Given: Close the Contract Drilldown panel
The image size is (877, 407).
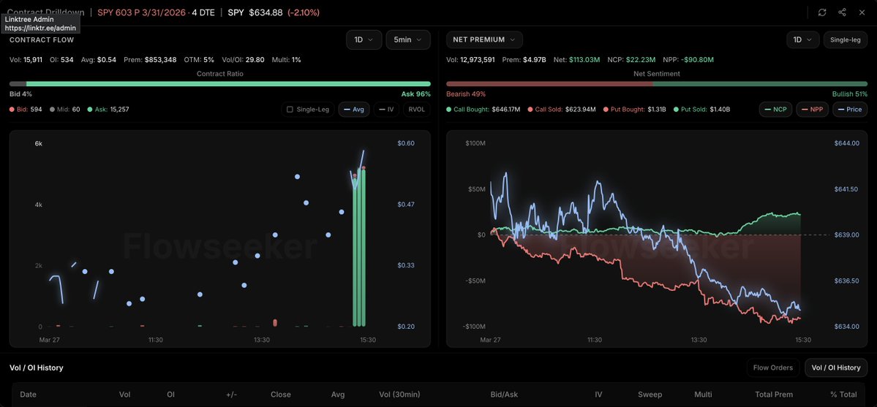Looking at the screenshot, I should [862, 12].
